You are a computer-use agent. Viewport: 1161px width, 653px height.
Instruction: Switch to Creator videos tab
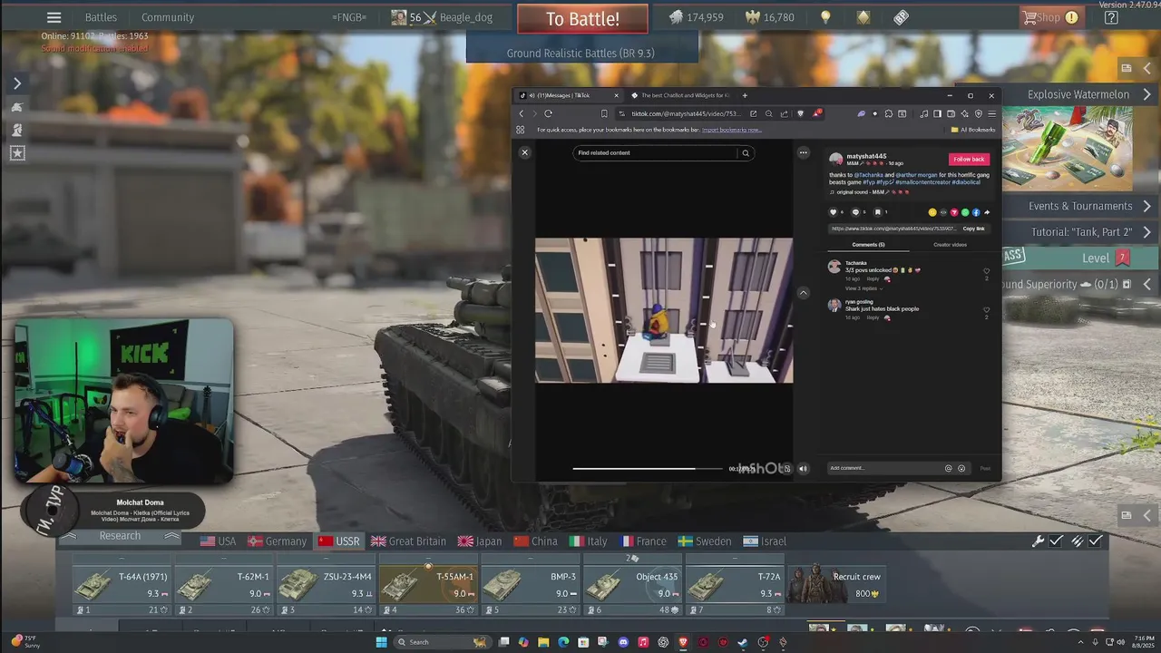pos(950,244)
